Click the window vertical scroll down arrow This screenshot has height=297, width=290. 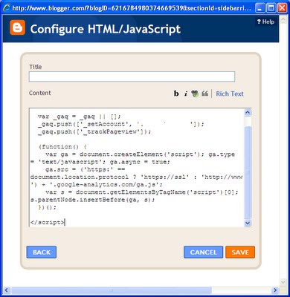point(283,281)
